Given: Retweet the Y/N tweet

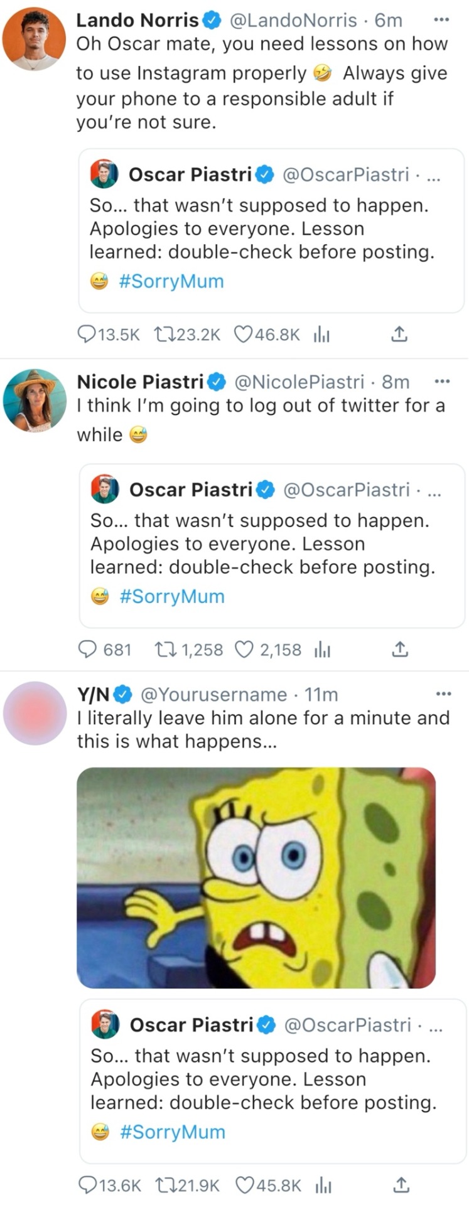Looking at the screenshot, I should point(165,1185).
